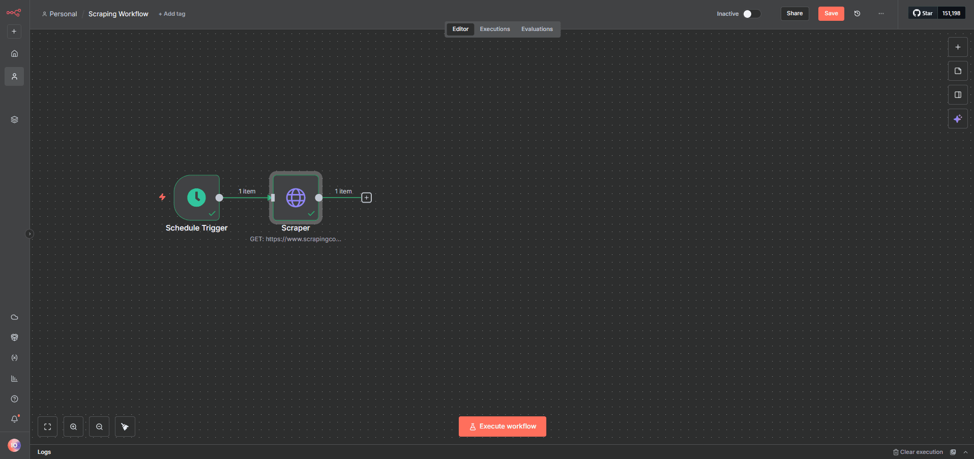
Task: Open the variables icon in sidebar
Action: click(x=14, y=358)
